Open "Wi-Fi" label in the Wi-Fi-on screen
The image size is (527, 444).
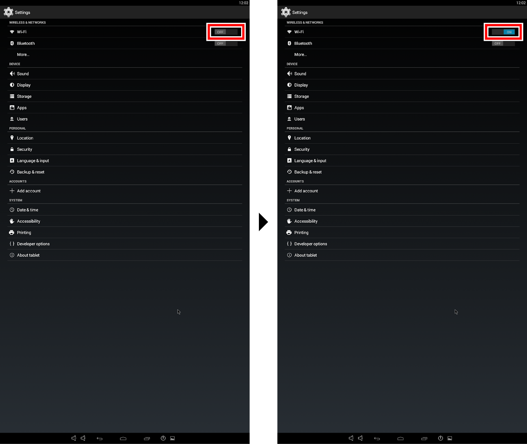tap(299, 32)
